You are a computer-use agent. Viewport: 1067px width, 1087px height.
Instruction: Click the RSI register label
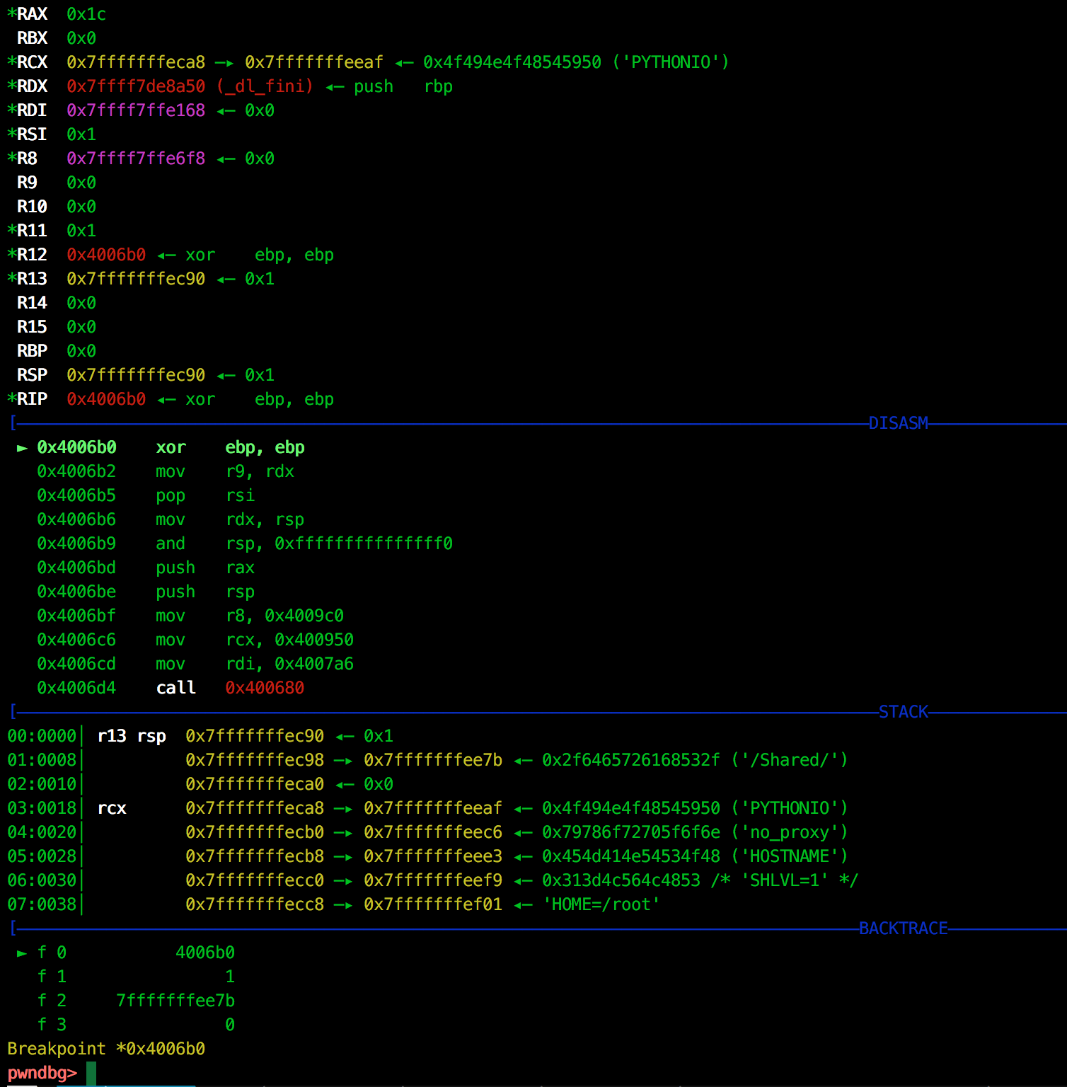tap(32, 134)
